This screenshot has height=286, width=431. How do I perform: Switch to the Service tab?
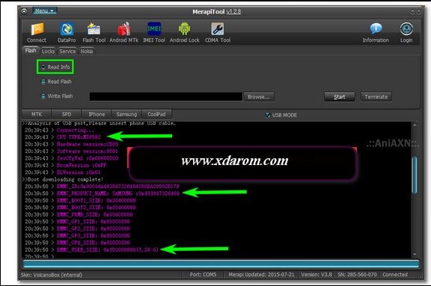(67, 52)
